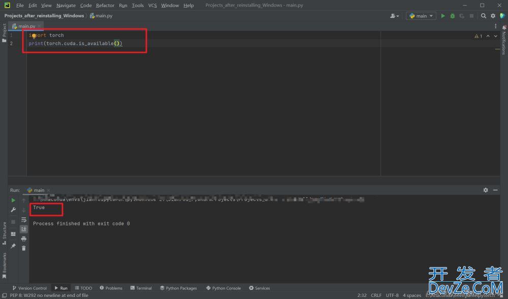Open Run panel settings gear
The width and height of the screenshot is (508, 299).
(x=486, y=190)
